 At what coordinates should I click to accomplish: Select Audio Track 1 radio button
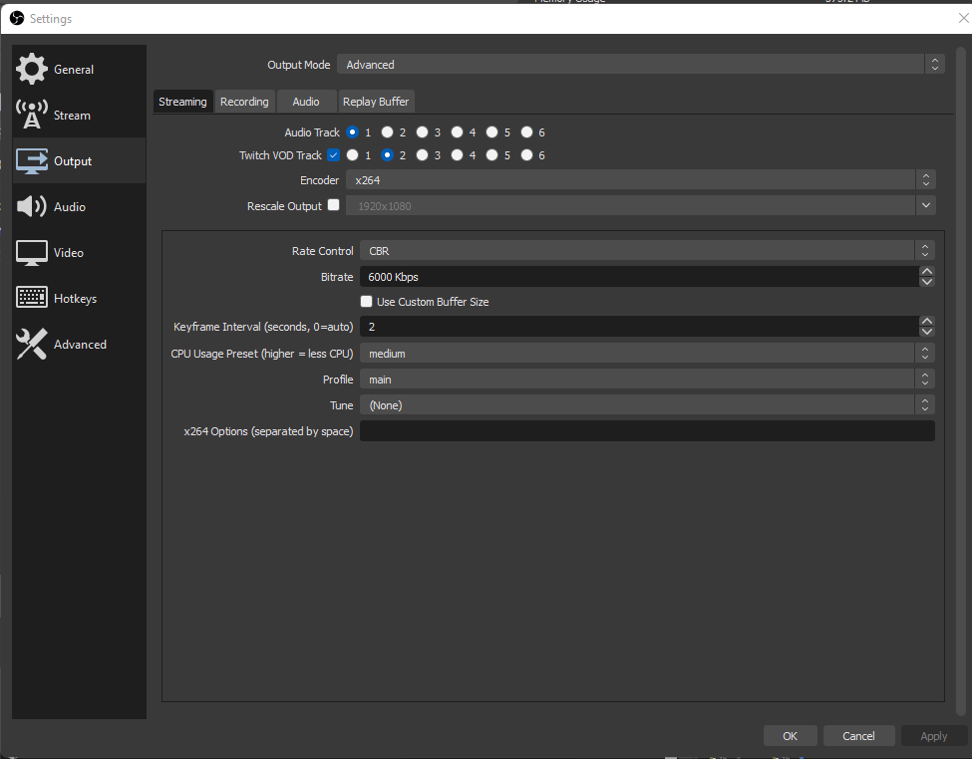pos(353,131)
